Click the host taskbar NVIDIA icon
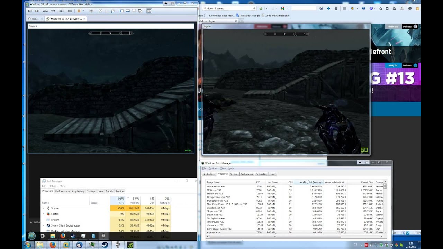The width and height of the screenshot is (443, 249). [130, 245]
